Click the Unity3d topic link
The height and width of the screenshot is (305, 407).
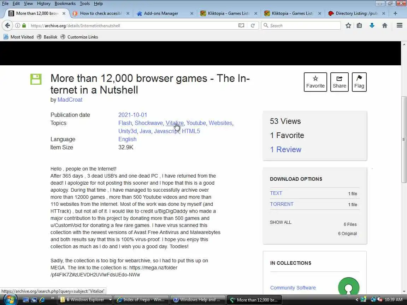click(128, 131)
